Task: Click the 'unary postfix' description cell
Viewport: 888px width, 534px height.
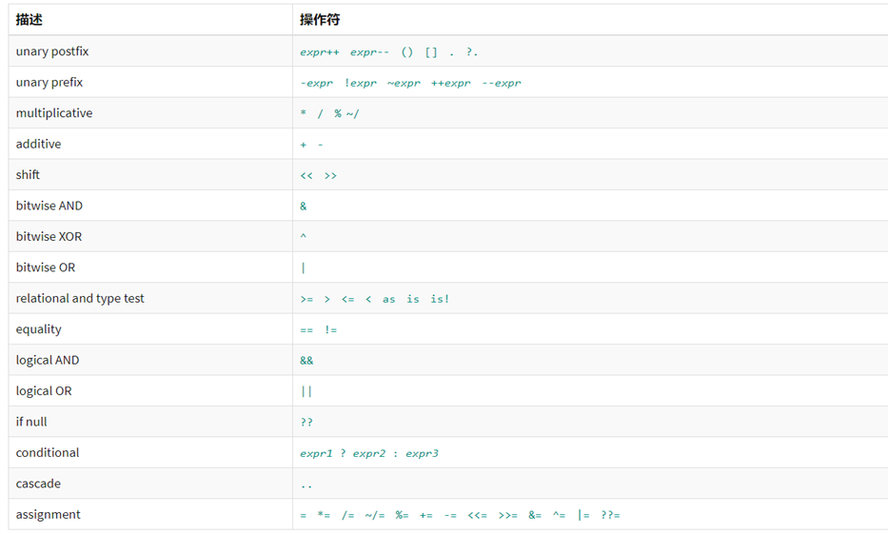Action: point(52,51)
